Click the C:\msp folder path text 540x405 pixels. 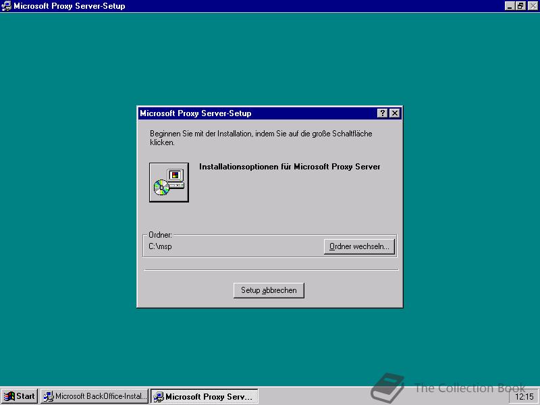coord(160,246)
